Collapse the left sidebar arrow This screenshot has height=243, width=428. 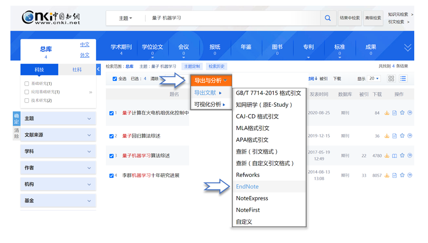pyautogui.click(x=98, y=69)
